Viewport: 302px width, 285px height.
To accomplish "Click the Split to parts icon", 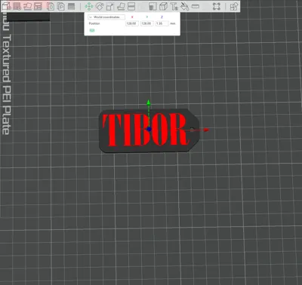I will click(x=61, y=7).
